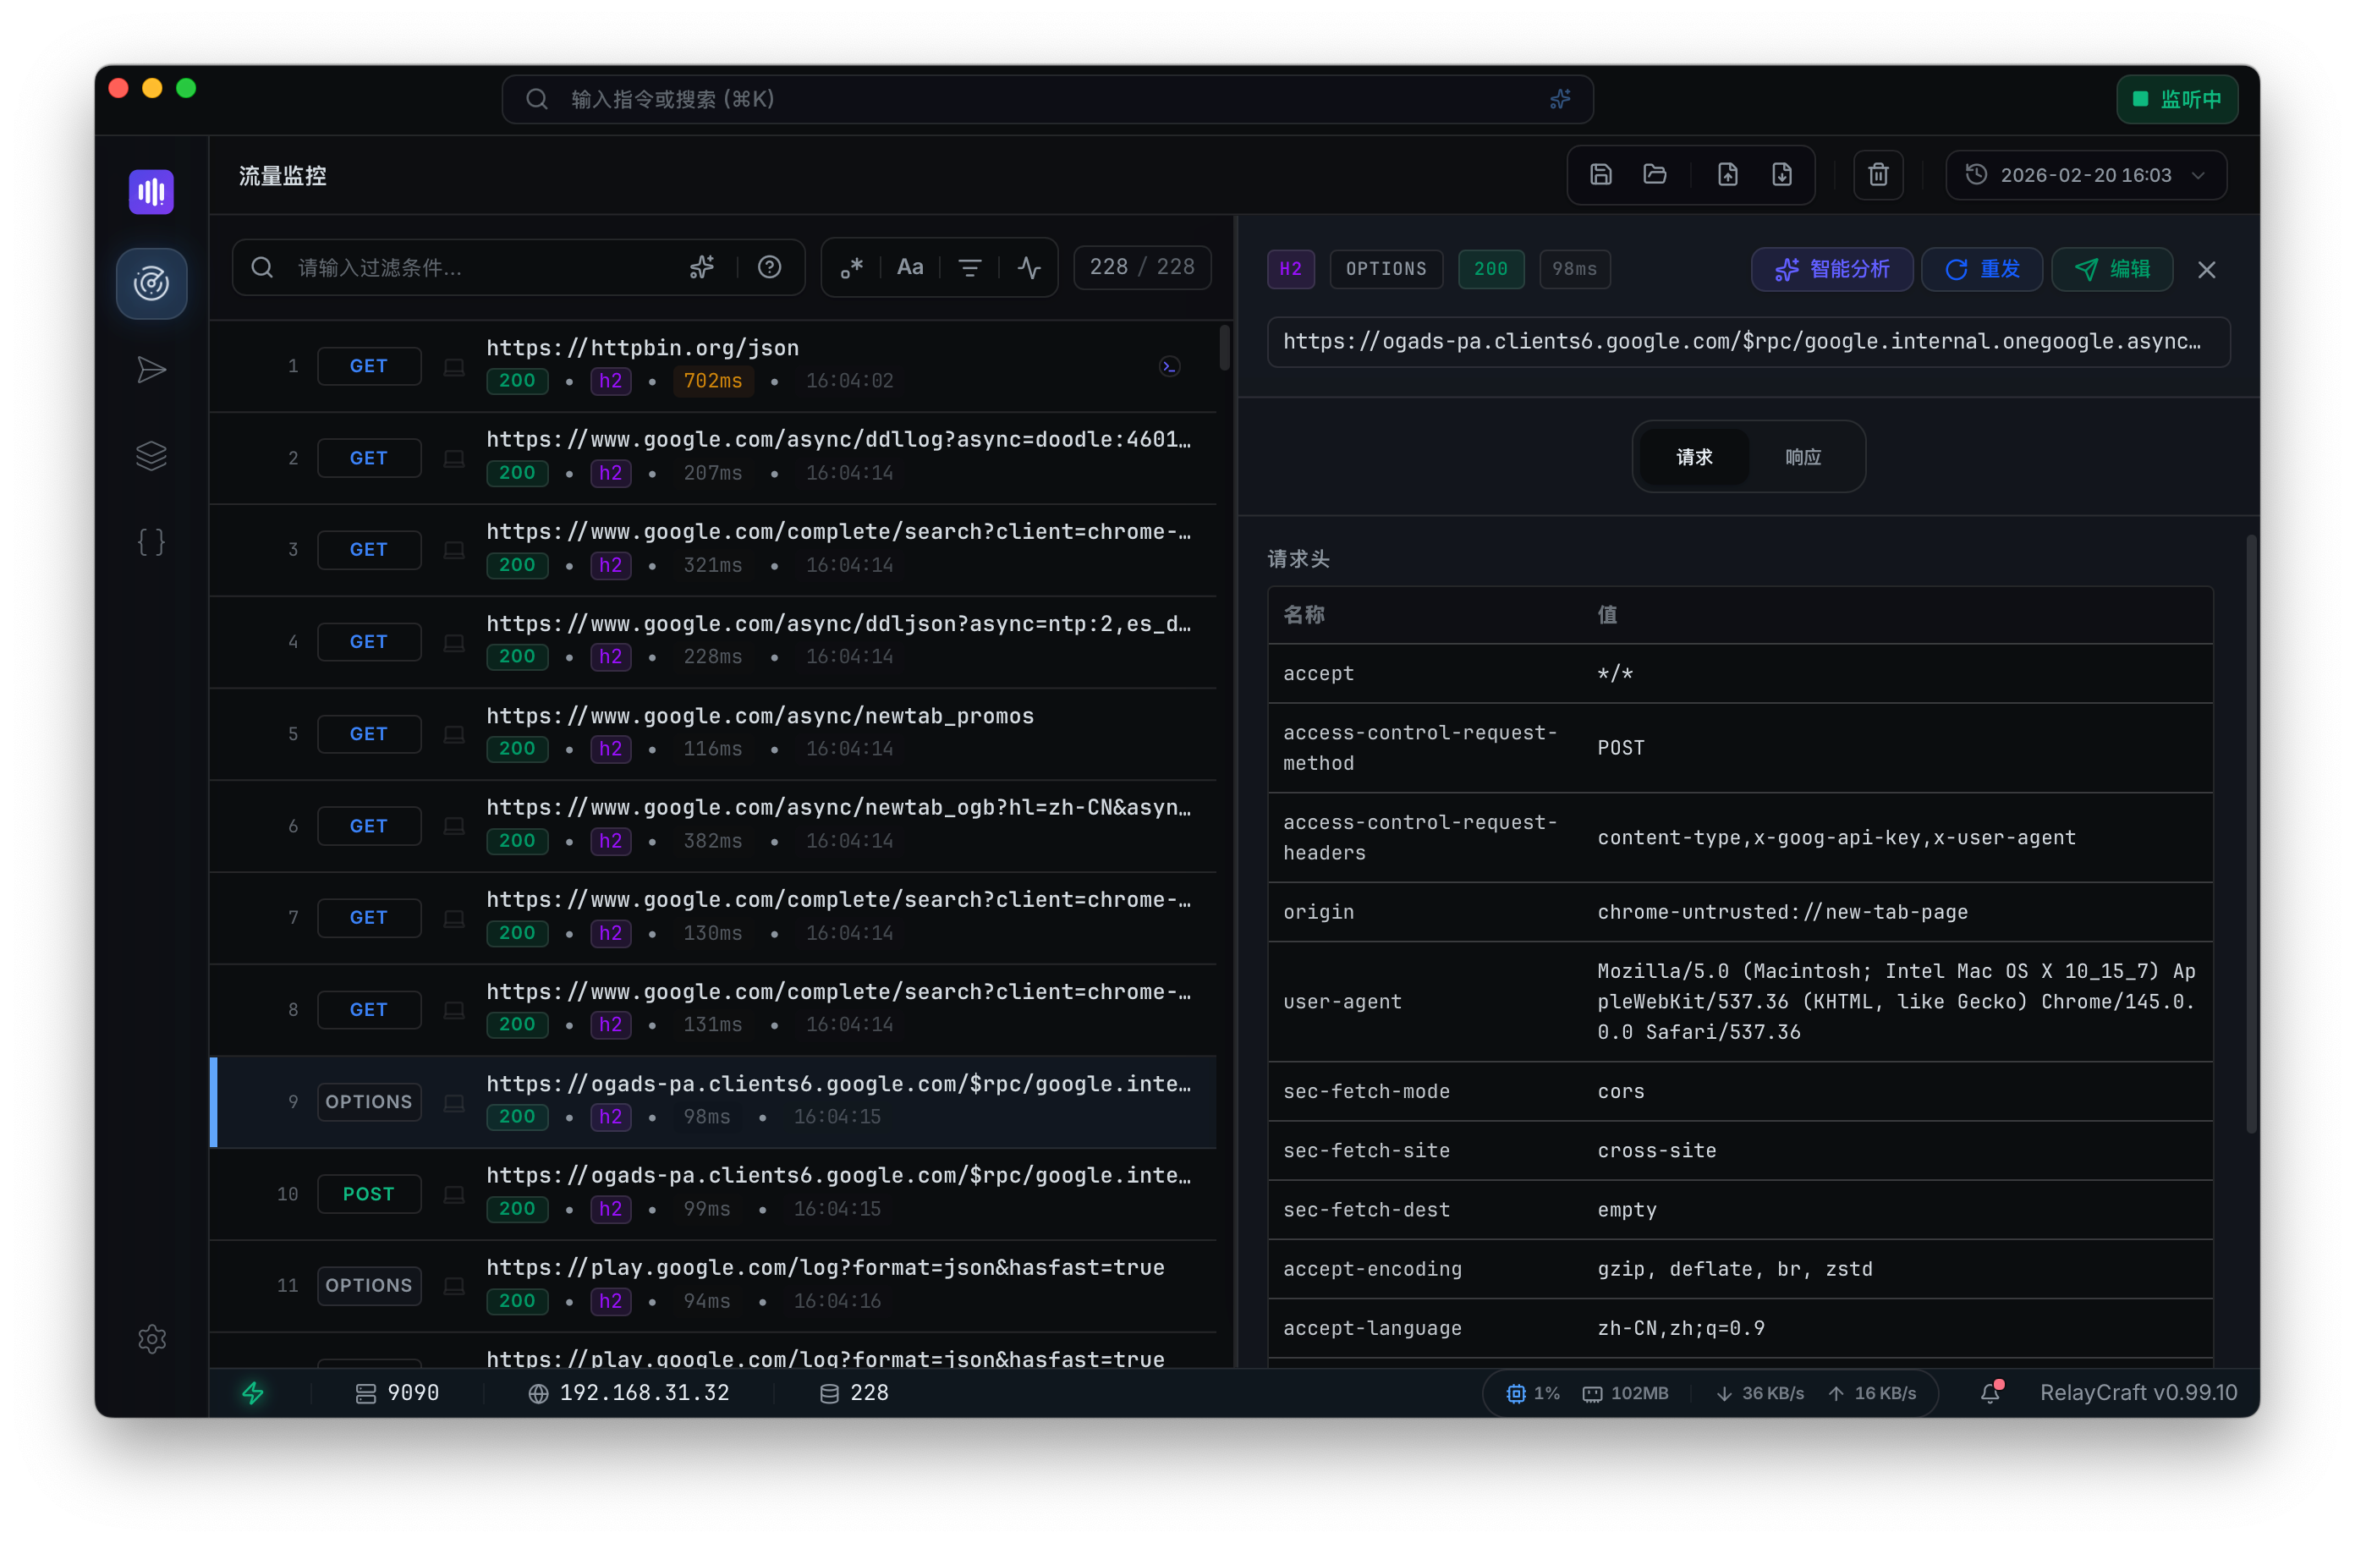Click the 智能分析 button

(x=1831, y=269)
